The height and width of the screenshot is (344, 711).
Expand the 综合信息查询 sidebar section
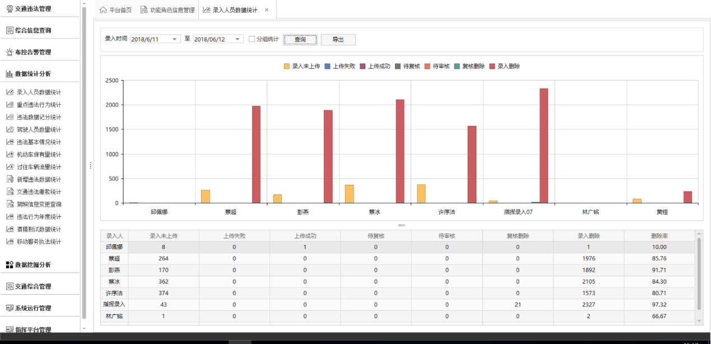pos(33,30)
